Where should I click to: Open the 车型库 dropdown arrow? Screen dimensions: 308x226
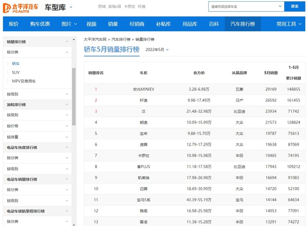(71, 7)
